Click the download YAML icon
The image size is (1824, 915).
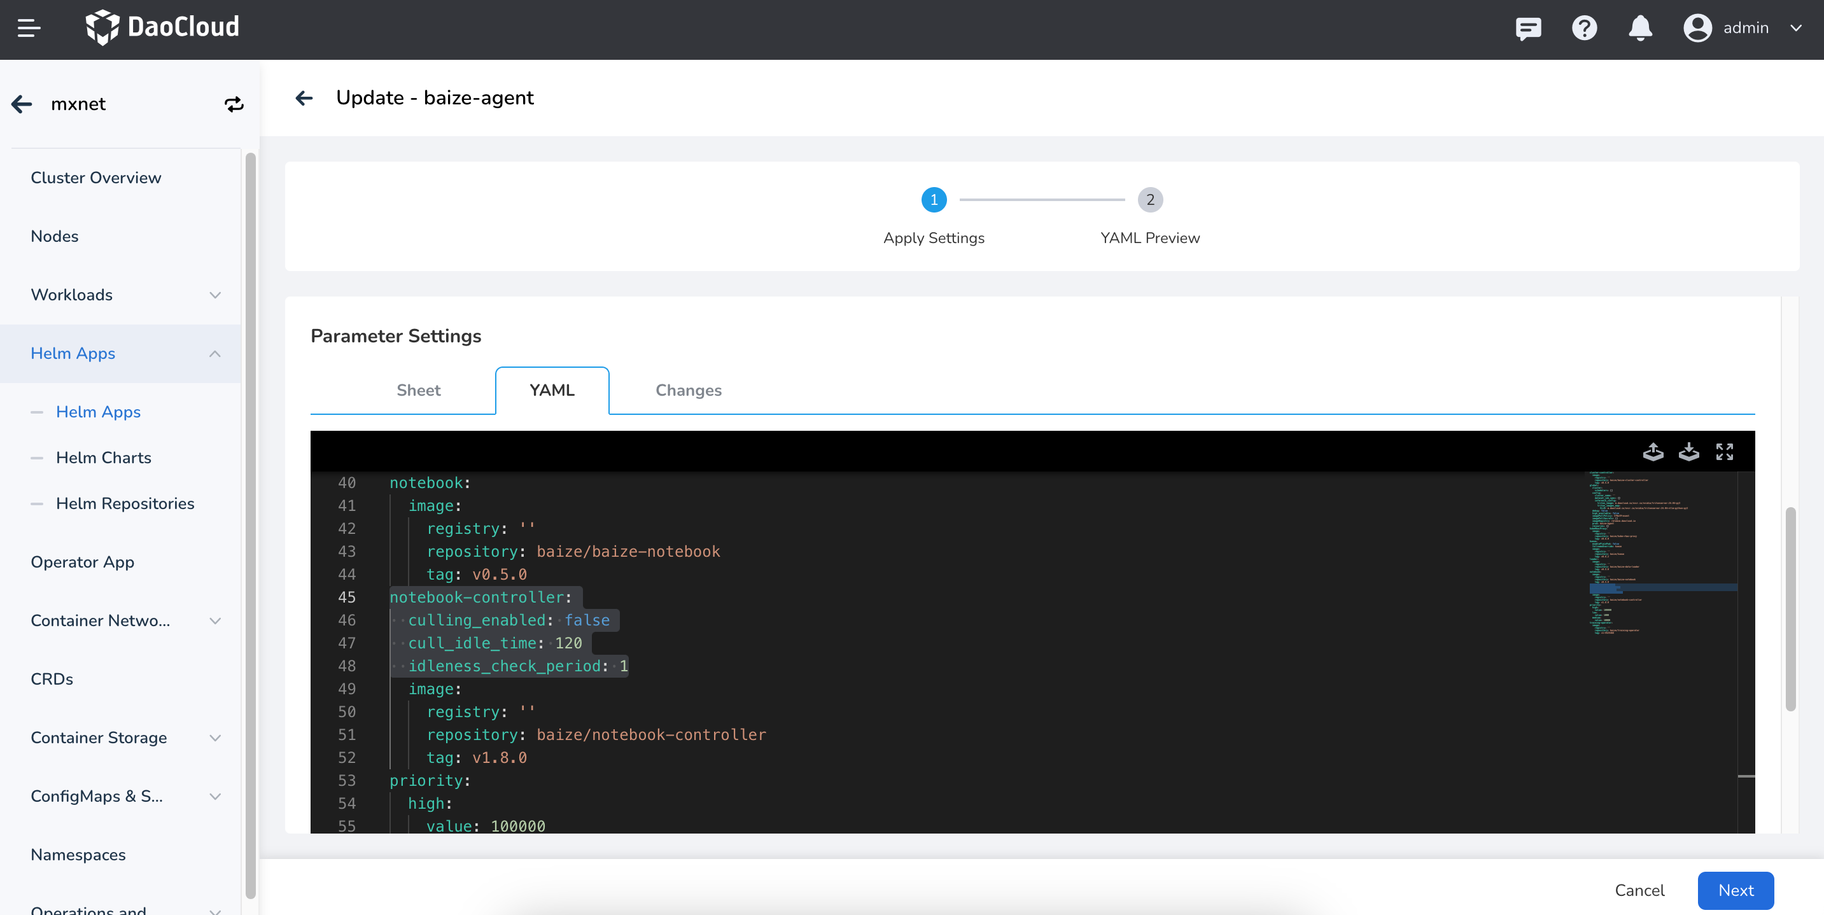[x=1688, y=452]
